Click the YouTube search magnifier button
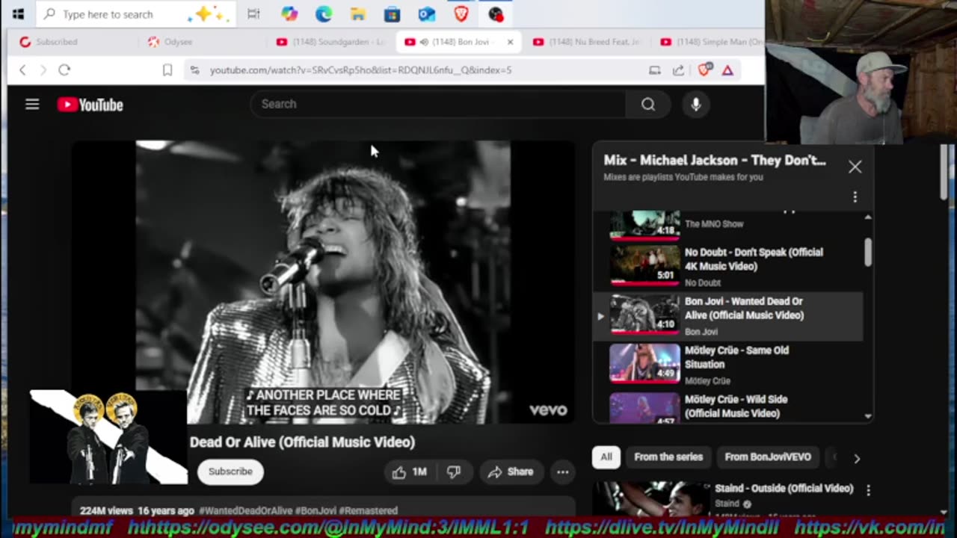The width and height of the screenshot is (957, 538). click(x=648, y=105)
